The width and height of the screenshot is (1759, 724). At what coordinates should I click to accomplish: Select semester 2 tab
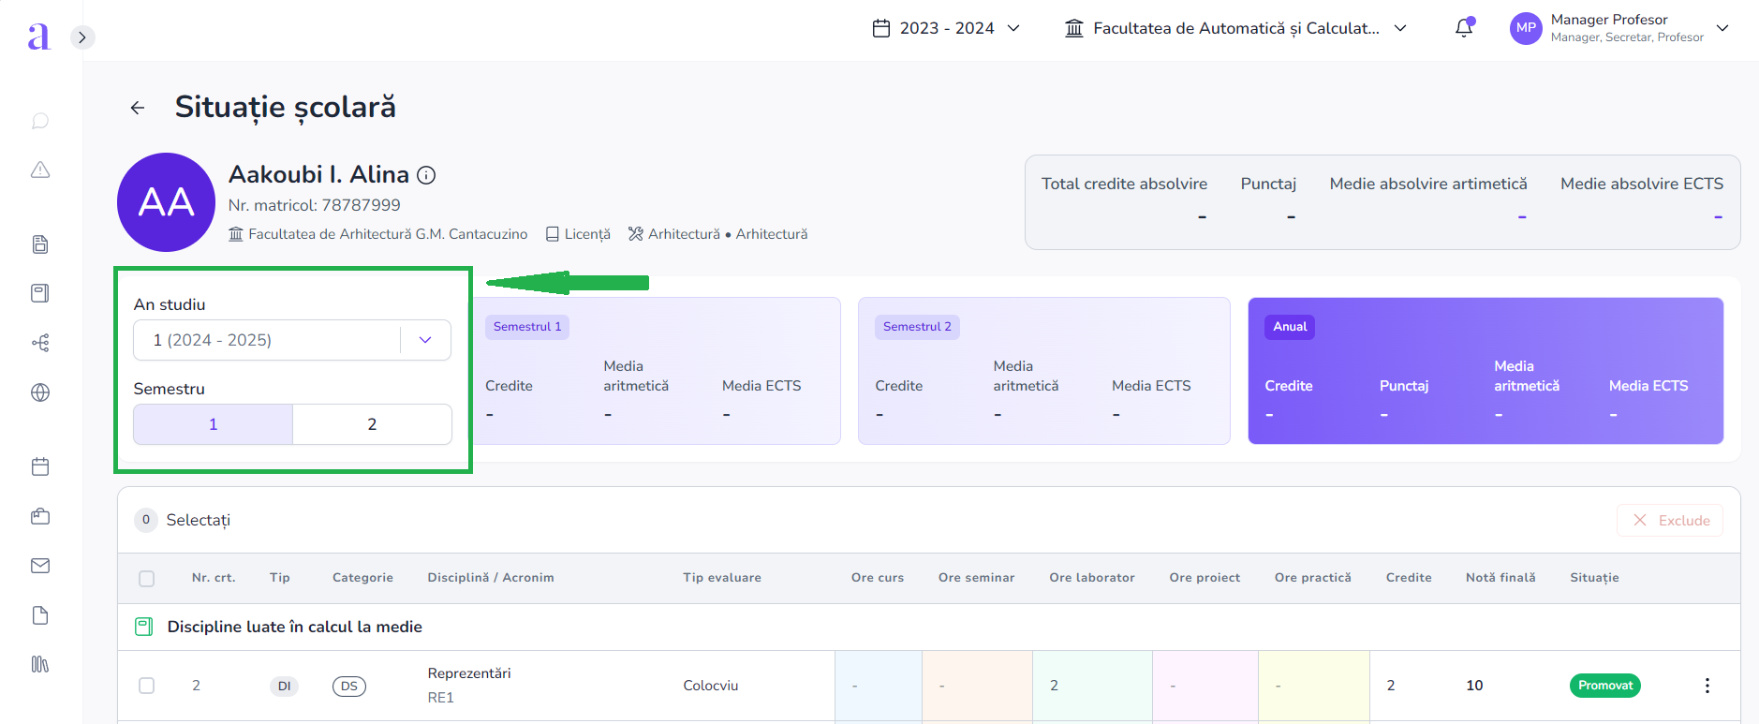click(372, 424)
